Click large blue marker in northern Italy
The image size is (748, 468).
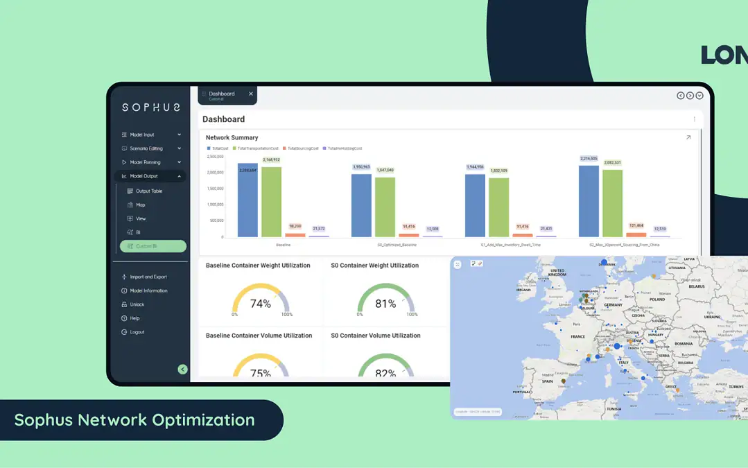[x=617, y=346]
